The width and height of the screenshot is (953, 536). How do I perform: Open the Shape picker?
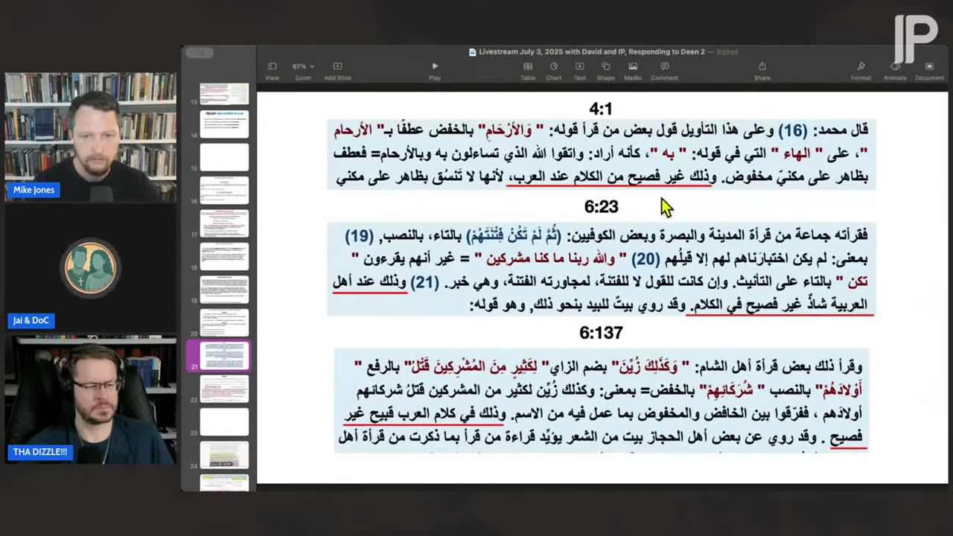pos(605,67)
